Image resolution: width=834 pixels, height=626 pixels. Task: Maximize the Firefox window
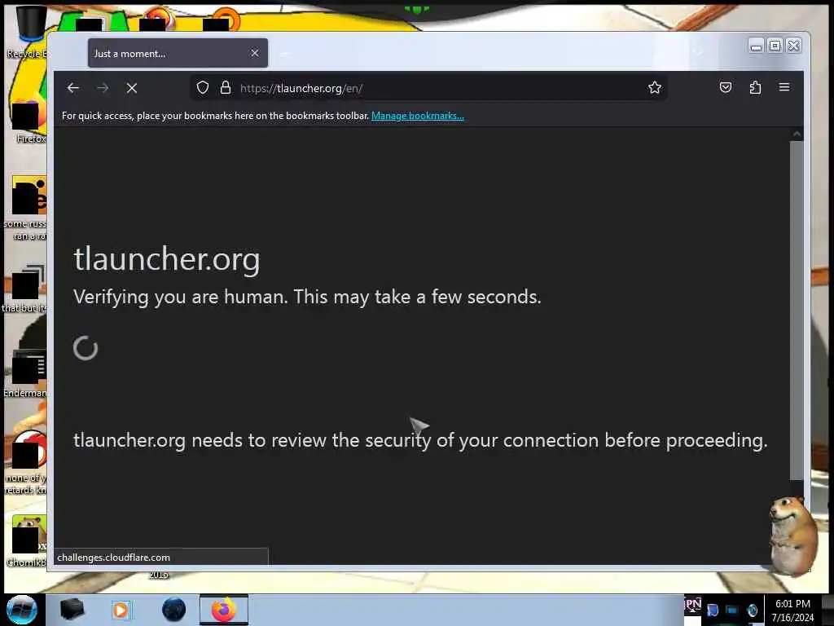coord(775,46)
